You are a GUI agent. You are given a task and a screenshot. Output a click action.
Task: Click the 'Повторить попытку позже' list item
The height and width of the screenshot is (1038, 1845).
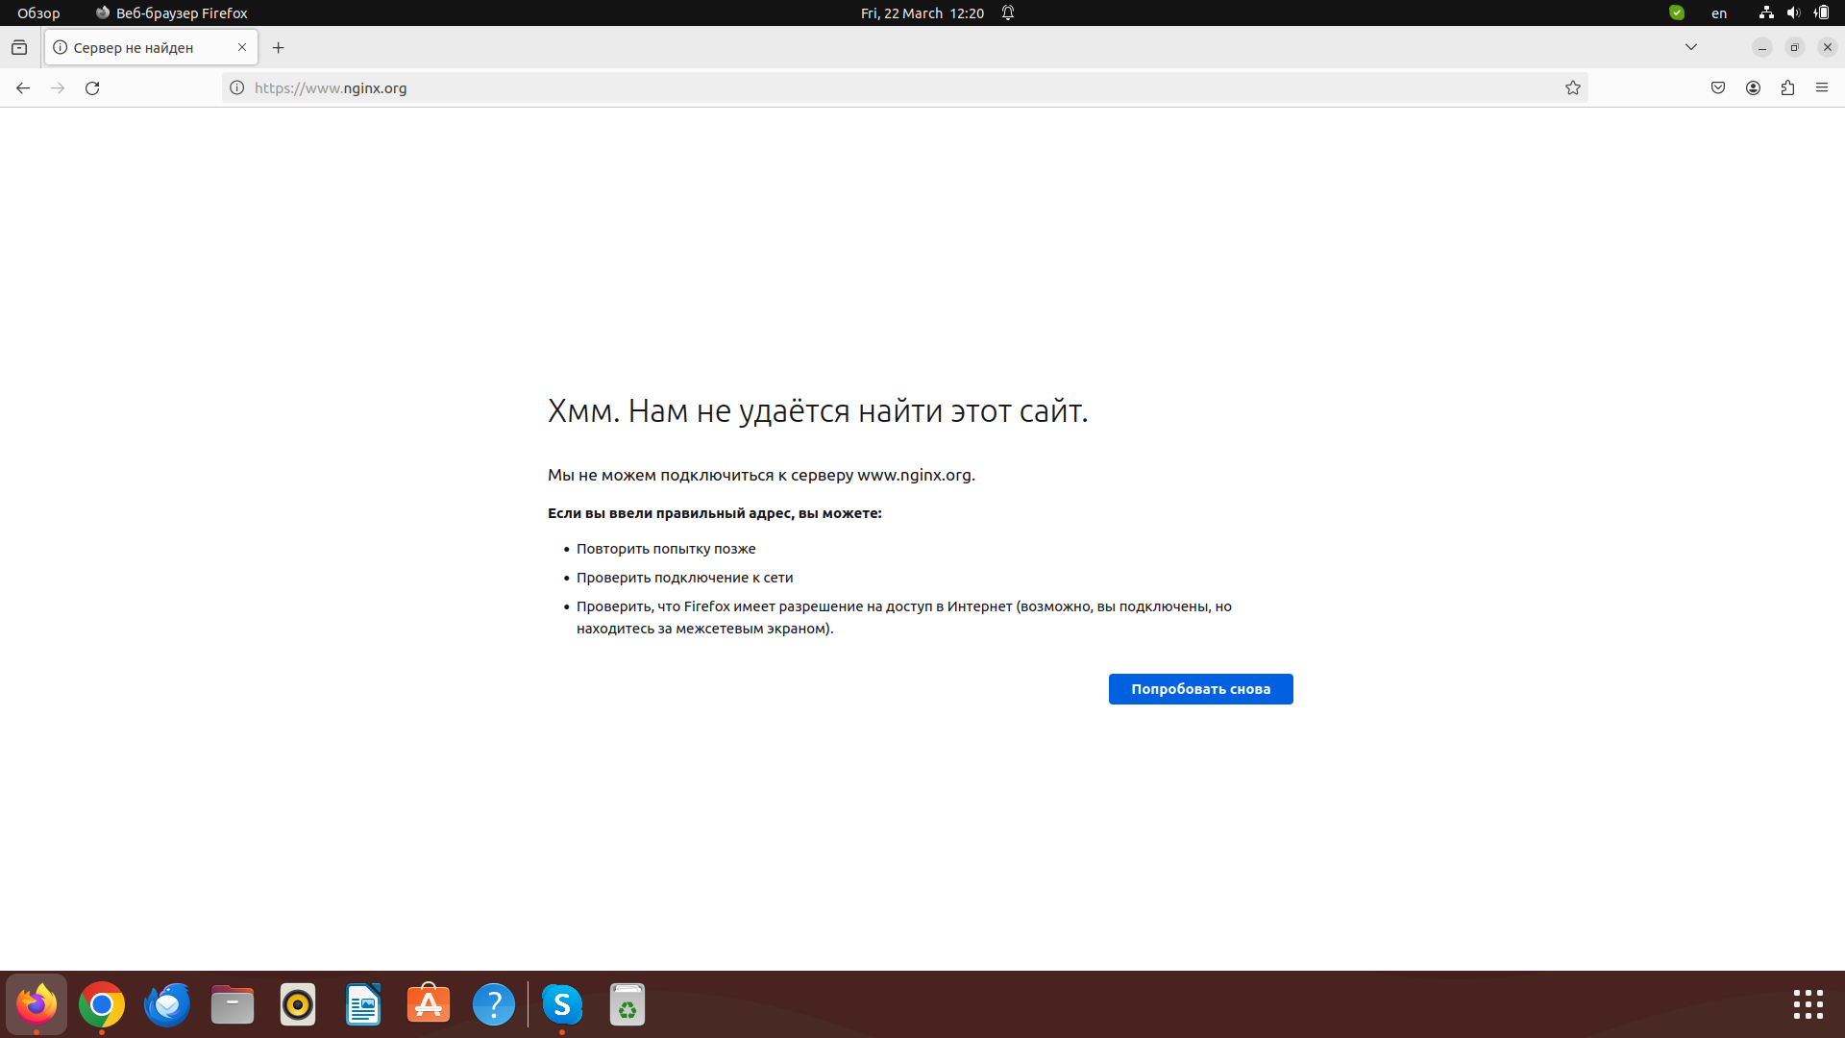pos(666,549)
